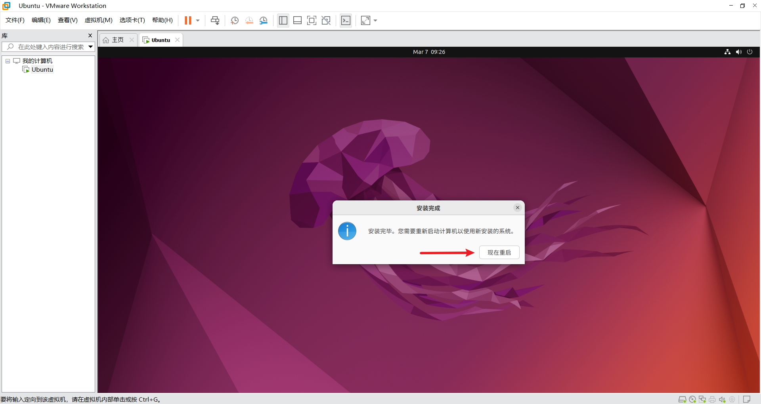This screenshot has width=761, height=404.
Task: Click Send Ctrl+Alt+Del toolbar icon
Action: pyautogui.click(x=215, y=21)
